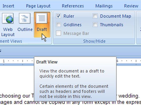Open the Mailings tab
The height and width of the screenshot is (105, 141).
pos(104,6)
